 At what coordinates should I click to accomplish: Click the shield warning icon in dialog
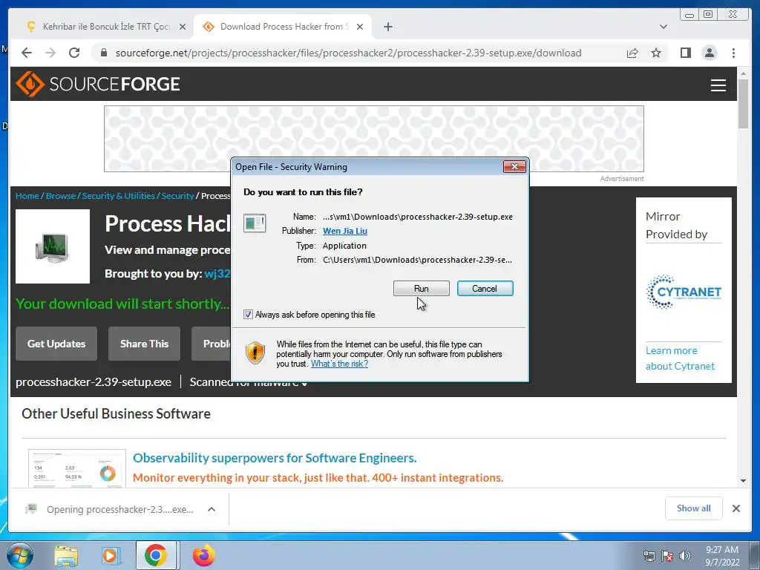(255, 353)
